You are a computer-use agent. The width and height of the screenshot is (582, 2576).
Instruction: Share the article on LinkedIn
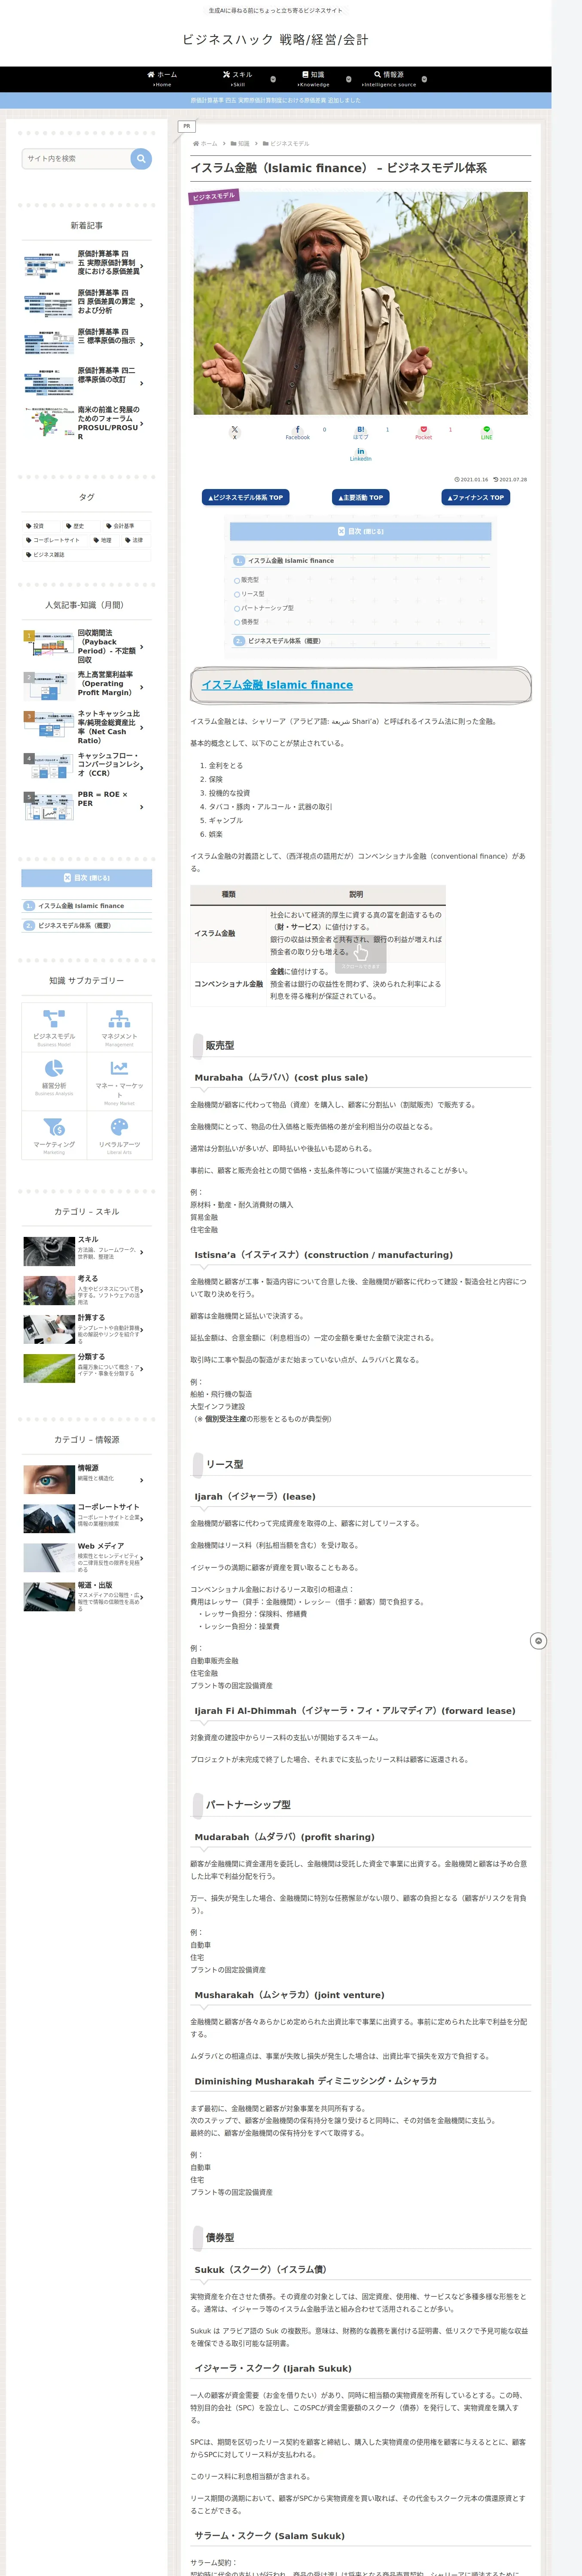point(360,454)
